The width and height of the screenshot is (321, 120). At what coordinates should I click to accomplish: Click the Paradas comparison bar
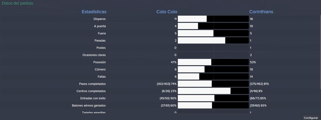(213, 40)
